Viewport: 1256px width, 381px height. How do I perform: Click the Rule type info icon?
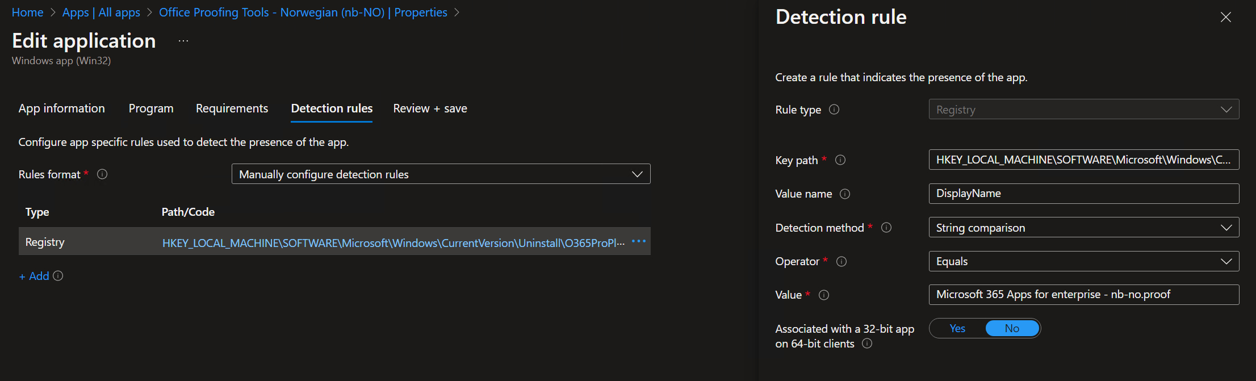tap(834, 109)
